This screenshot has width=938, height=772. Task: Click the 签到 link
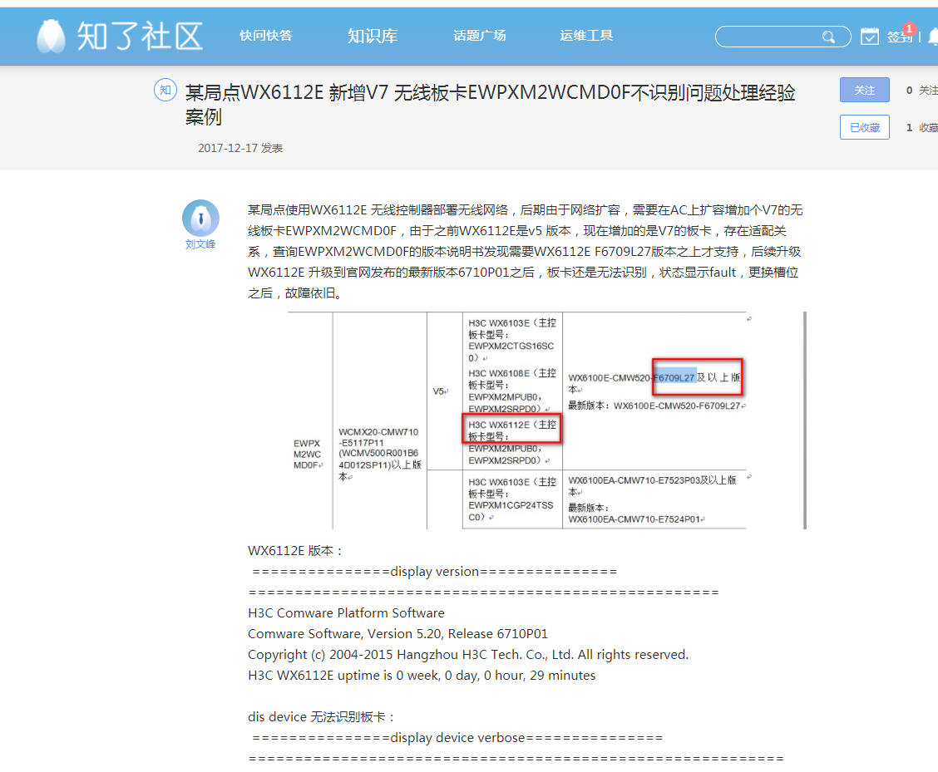pyautogui.click(x=899, y=37)
